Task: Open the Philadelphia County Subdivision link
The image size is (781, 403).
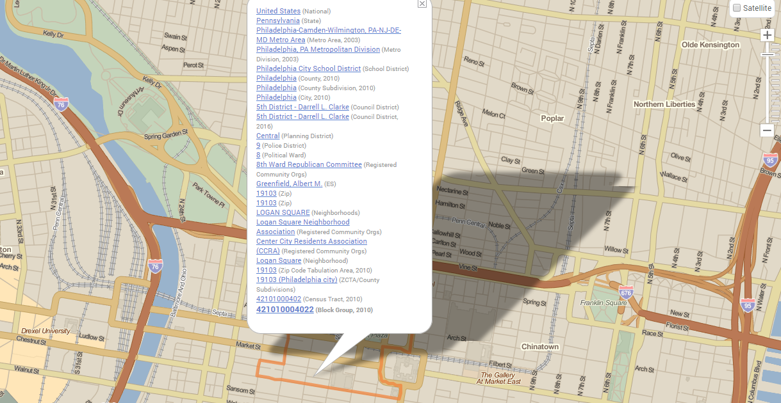Action: (276, 88)
